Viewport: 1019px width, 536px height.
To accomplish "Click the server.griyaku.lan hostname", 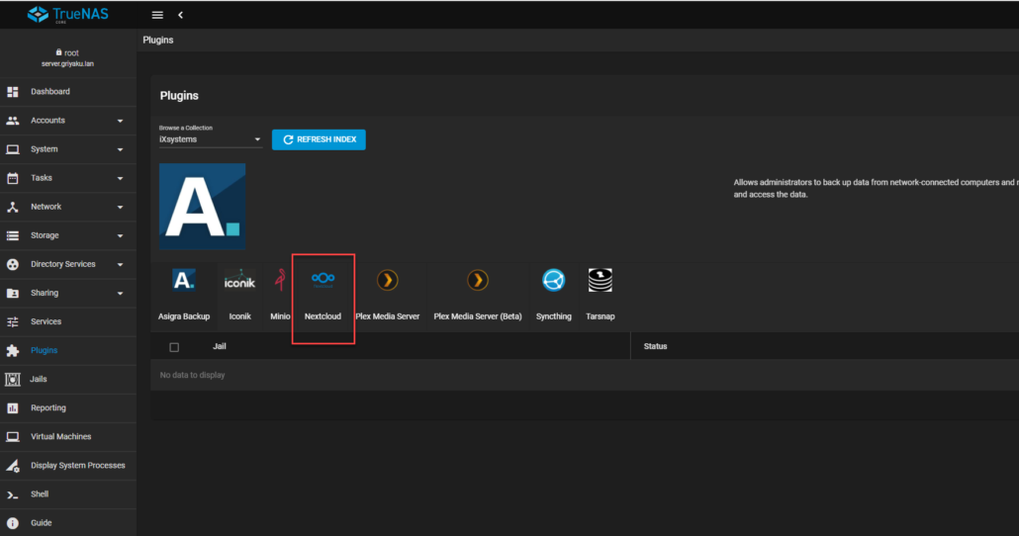I will click(x=67, y=63).
